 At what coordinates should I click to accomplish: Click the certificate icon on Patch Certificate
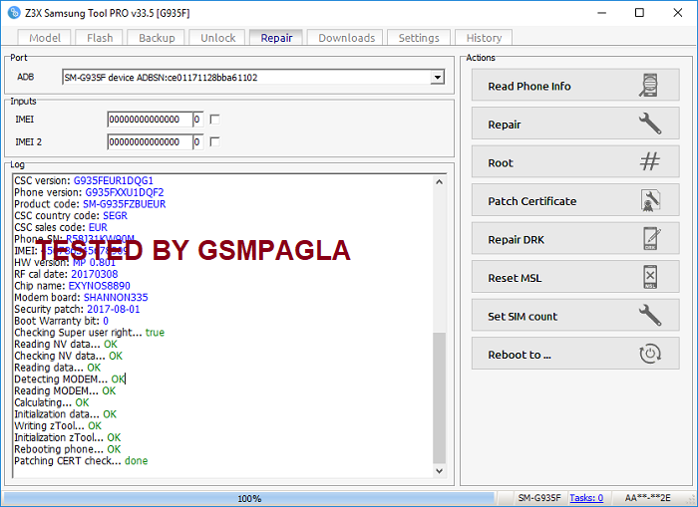[650, 200]
